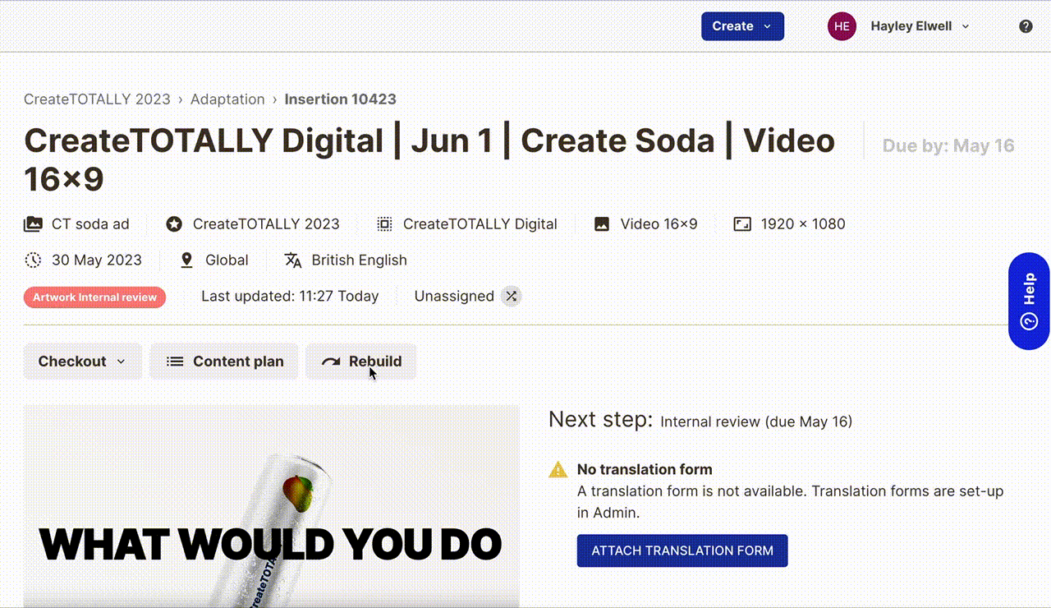Click the Unassigned label
1051x608 pixels.
pyautogui.click(x=454, y=296)
